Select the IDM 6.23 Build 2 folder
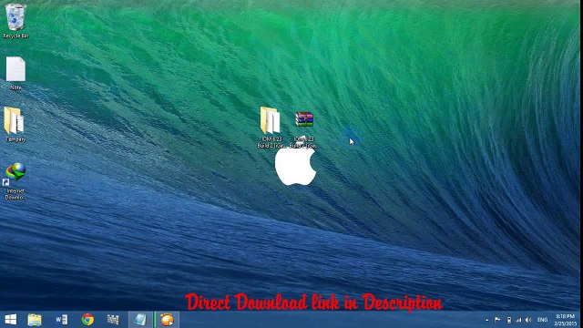Image resolution: width=583 pixels, height=328 pixels. pyautogui.click(x=271, y=128)
